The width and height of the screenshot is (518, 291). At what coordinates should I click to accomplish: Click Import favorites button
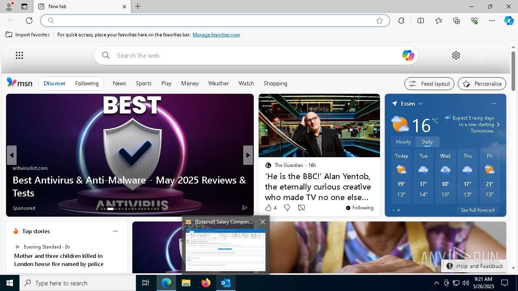pos(28,35)
